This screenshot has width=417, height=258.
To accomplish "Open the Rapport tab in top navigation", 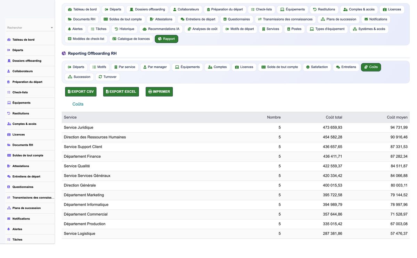I will (x=166, y=39).
